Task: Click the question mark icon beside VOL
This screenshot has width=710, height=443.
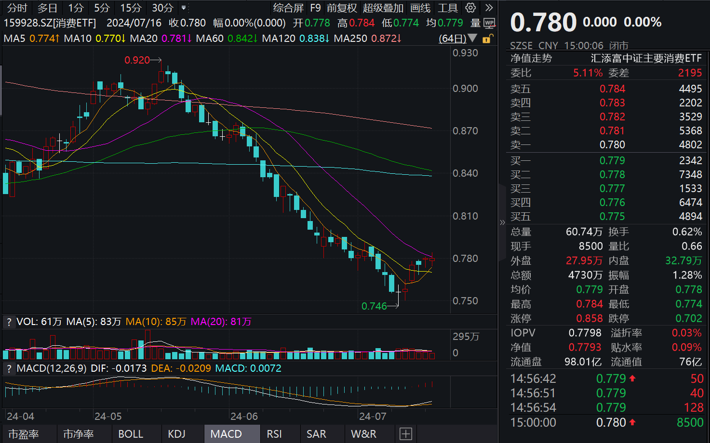Action: 9,322
